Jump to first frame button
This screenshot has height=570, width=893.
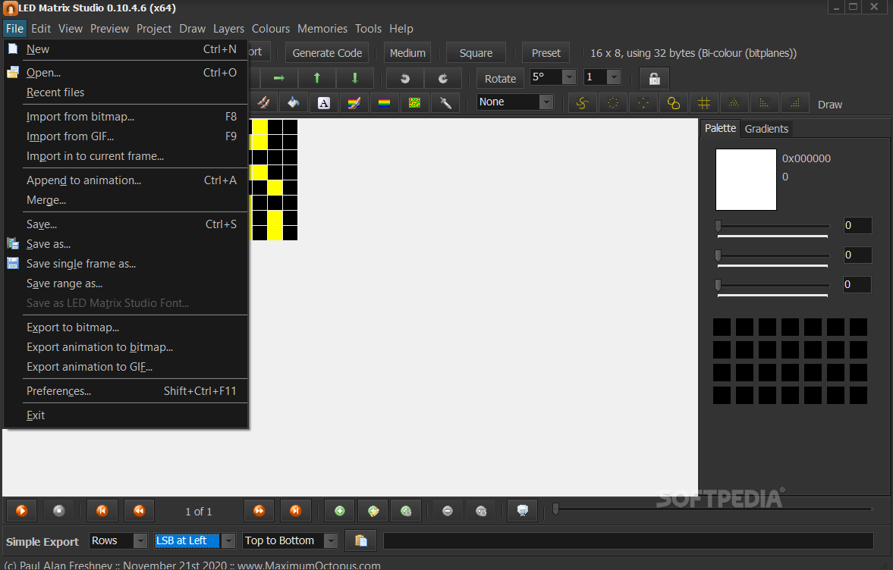pyautogui.click(x=102, y=511)
